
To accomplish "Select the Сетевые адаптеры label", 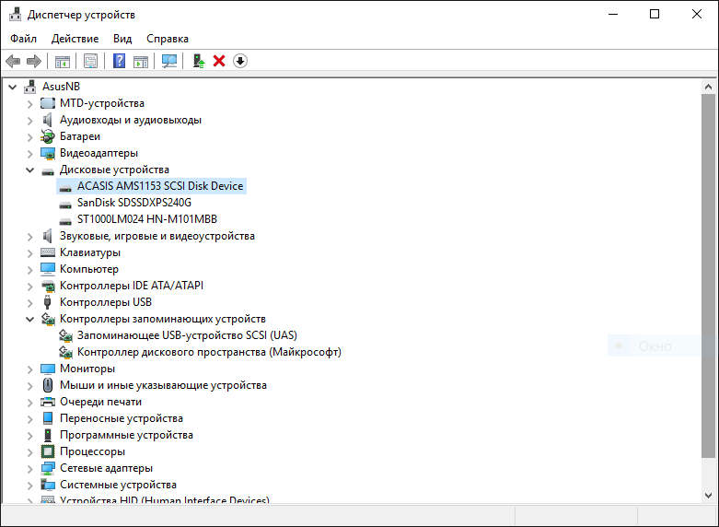I will coord(106,468).
